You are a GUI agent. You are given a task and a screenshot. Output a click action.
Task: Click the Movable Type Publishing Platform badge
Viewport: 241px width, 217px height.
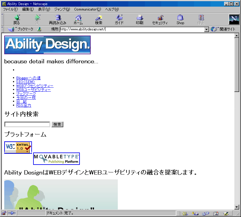click(56, 159)
